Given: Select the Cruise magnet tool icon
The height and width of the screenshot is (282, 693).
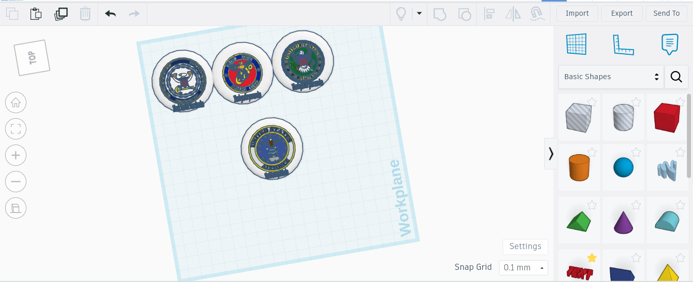Looking at the screenshot, I should pos(536,14).
